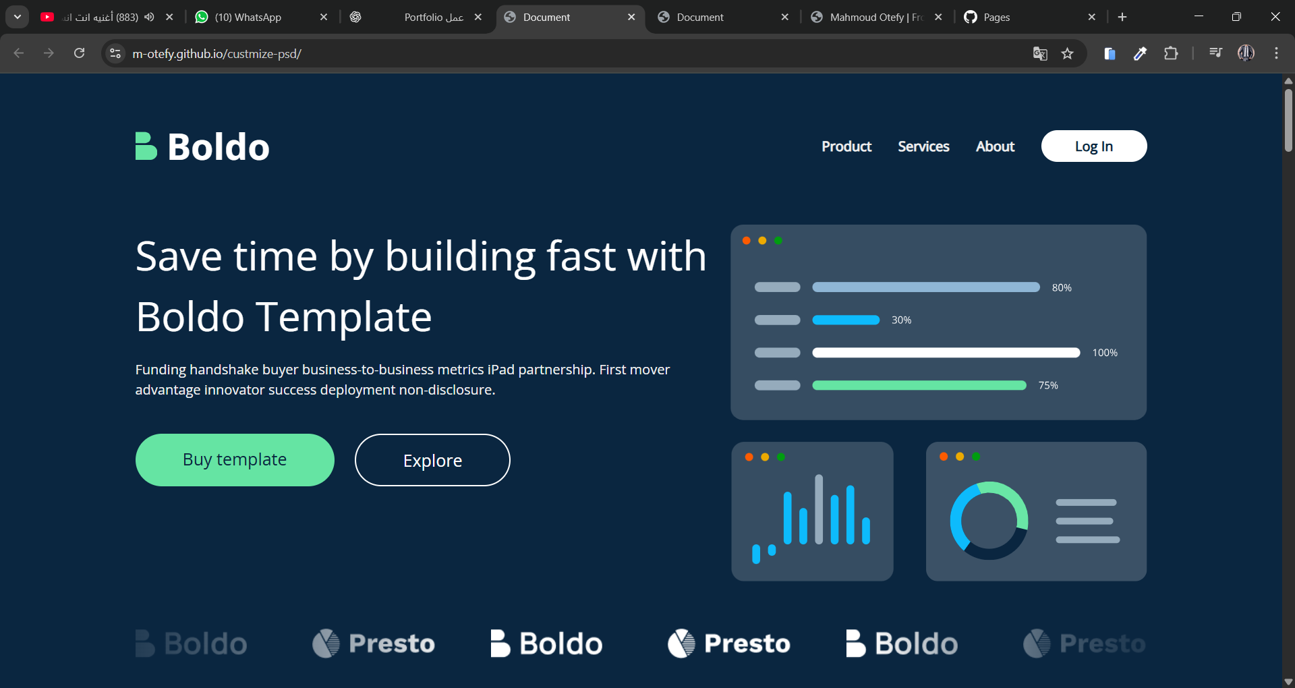Toggle reading mode from the toolbar

pos(1110,54)
